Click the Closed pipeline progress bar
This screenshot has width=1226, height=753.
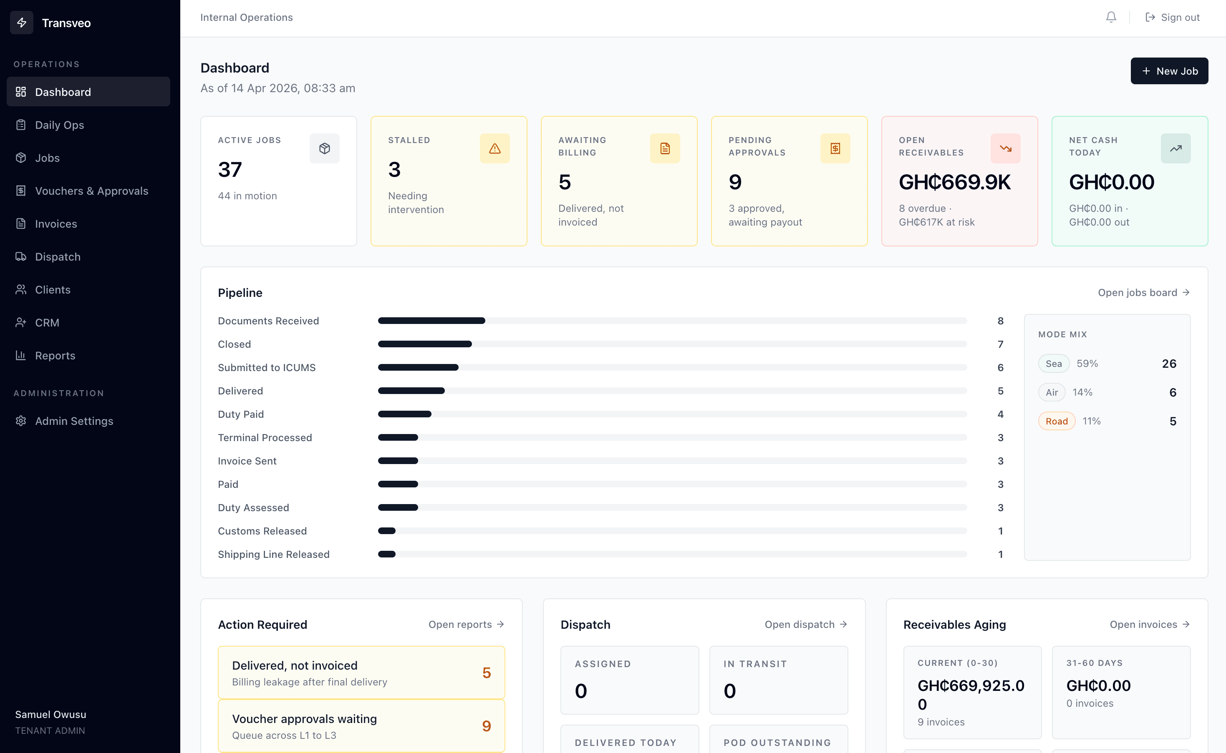pos(672,344)
